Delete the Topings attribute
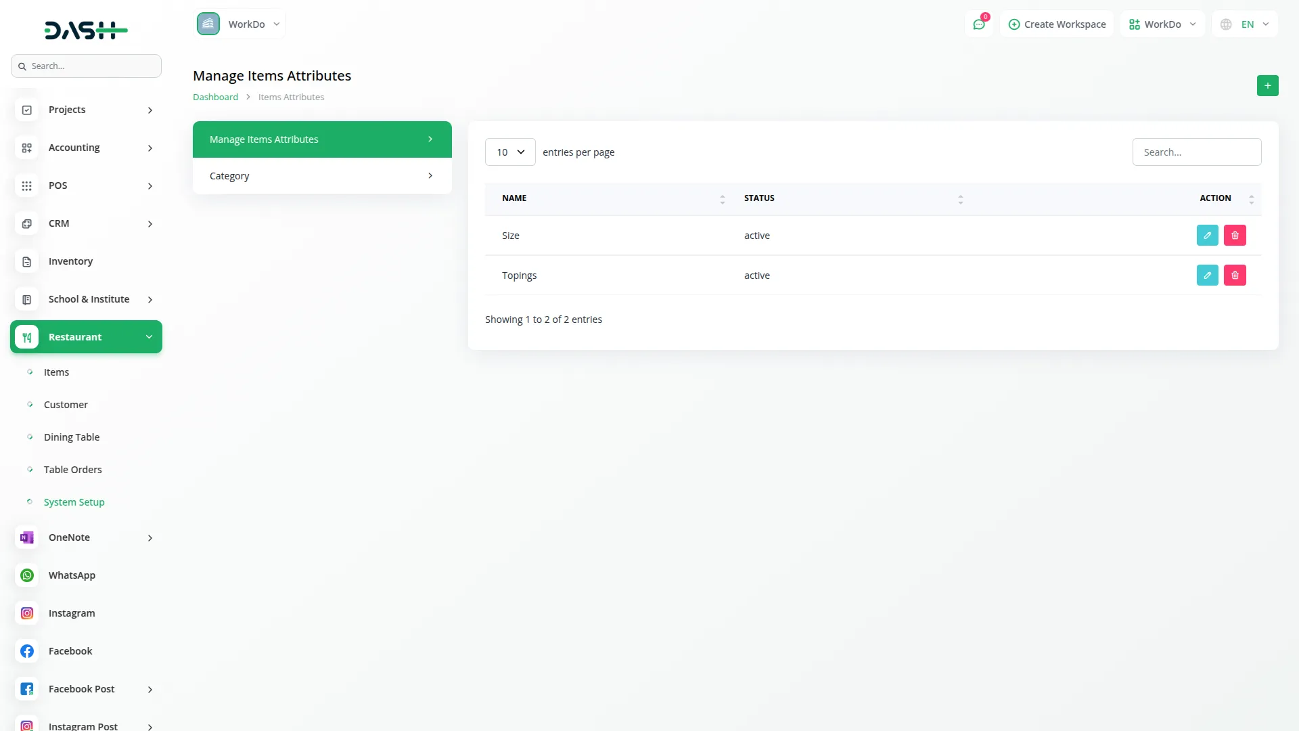The width and height of the screenshot is (1299, 731). [1235, 275]
